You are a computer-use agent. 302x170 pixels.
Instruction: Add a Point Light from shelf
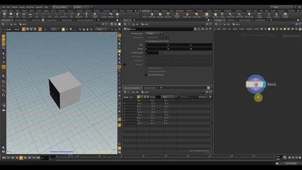point(152,15)
